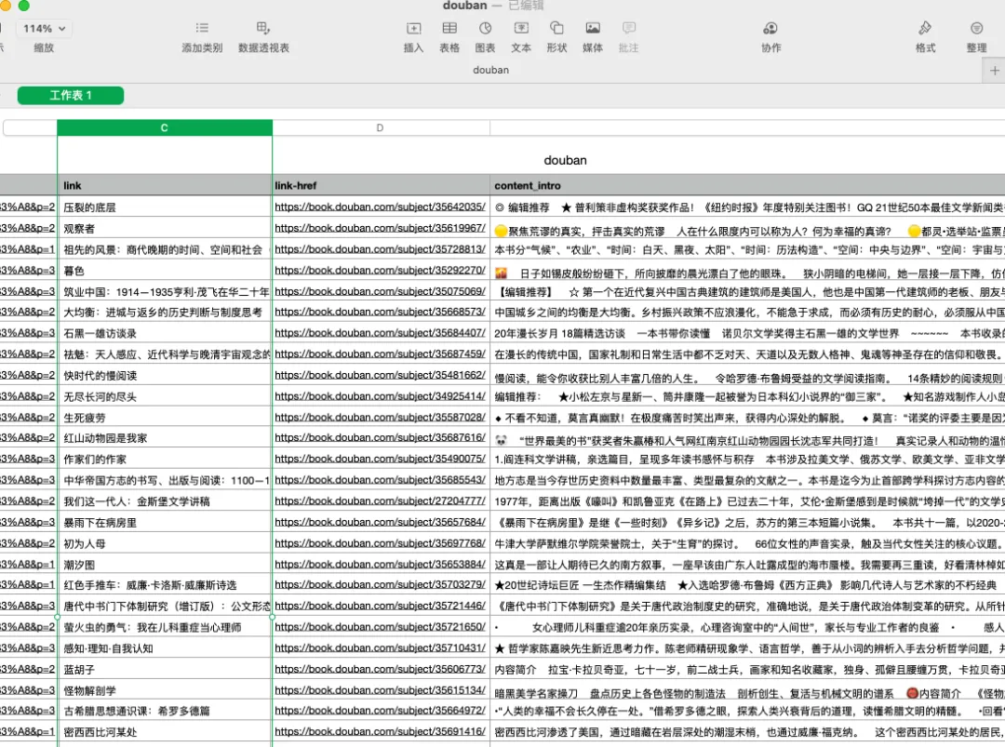Screen dimensions: 1005x747
Task: Select column D header
Action: point(380,128)
